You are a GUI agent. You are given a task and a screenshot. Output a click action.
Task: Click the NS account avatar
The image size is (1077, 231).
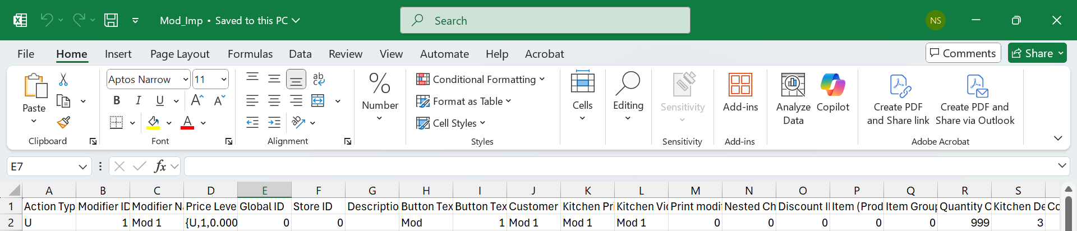coord(935,21)
